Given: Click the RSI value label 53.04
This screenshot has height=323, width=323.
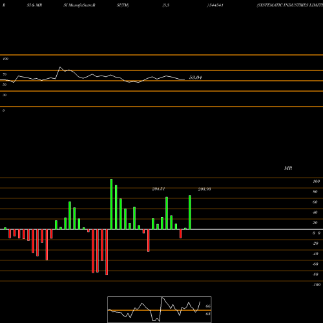Looking at the screenshot, I should click(x=195, y=78).
